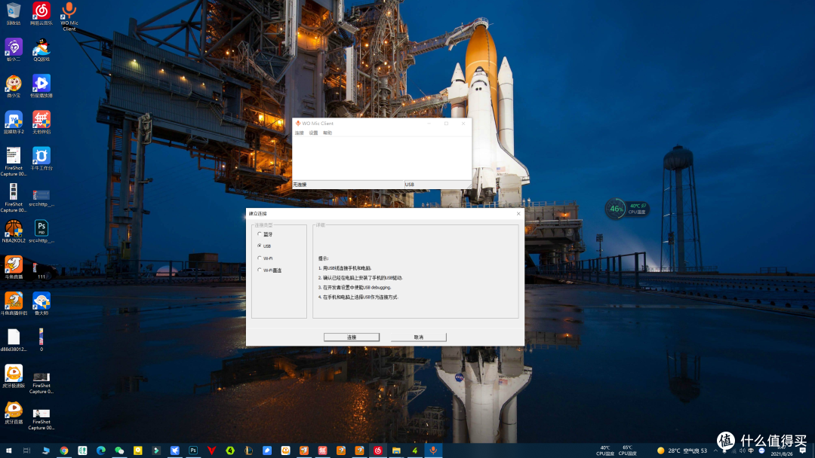Open the 连接 menu in WO Mic Client
Screen dimensions: 815x458
(300, 133)
